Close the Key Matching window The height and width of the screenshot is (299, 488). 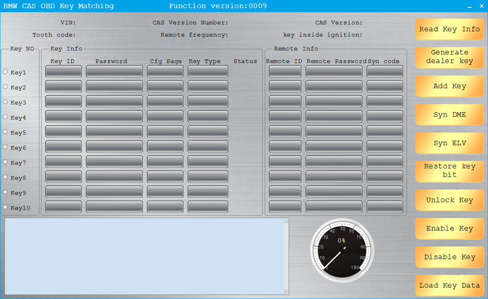(482, 6)
